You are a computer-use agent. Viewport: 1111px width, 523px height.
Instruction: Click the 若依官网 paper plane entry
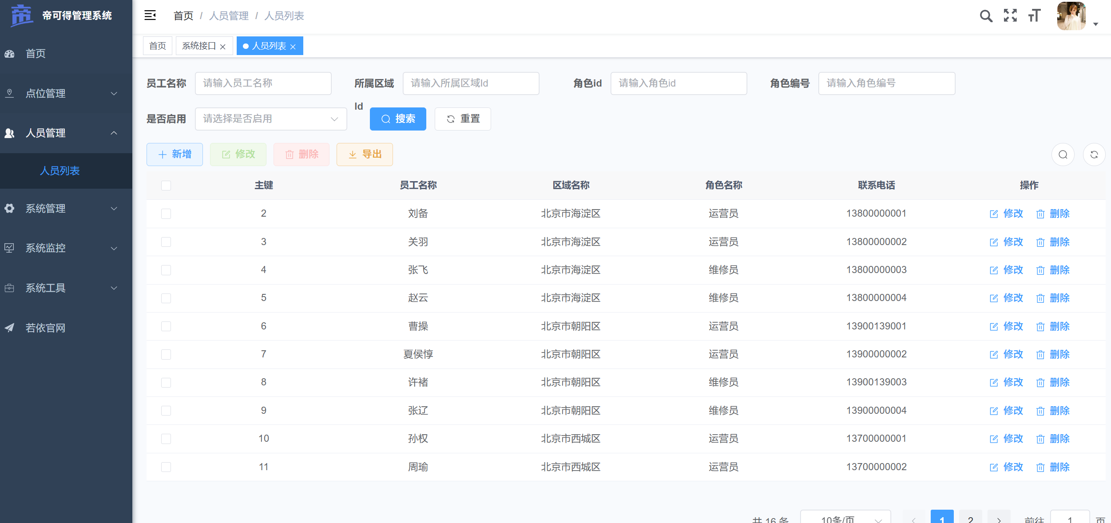tap(44, 328)
